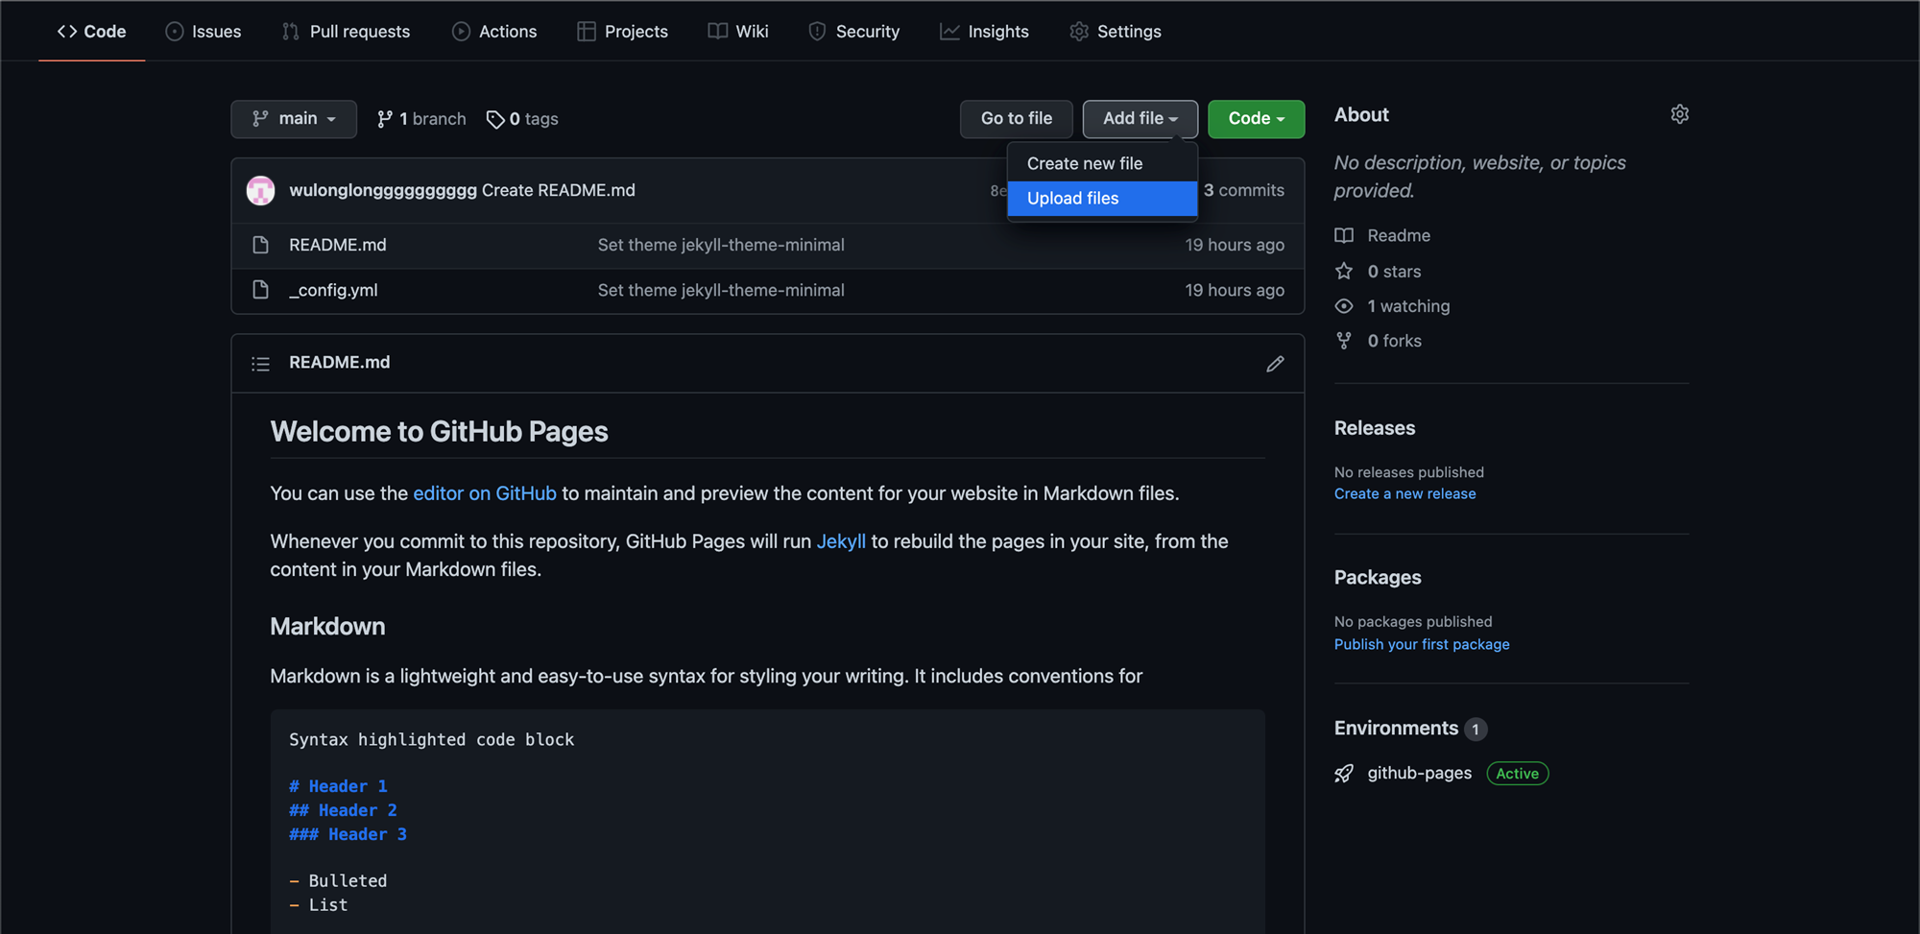Click the eye watching icon
The height and width of the screenshot is (934, 1920).
point(1344,306)
